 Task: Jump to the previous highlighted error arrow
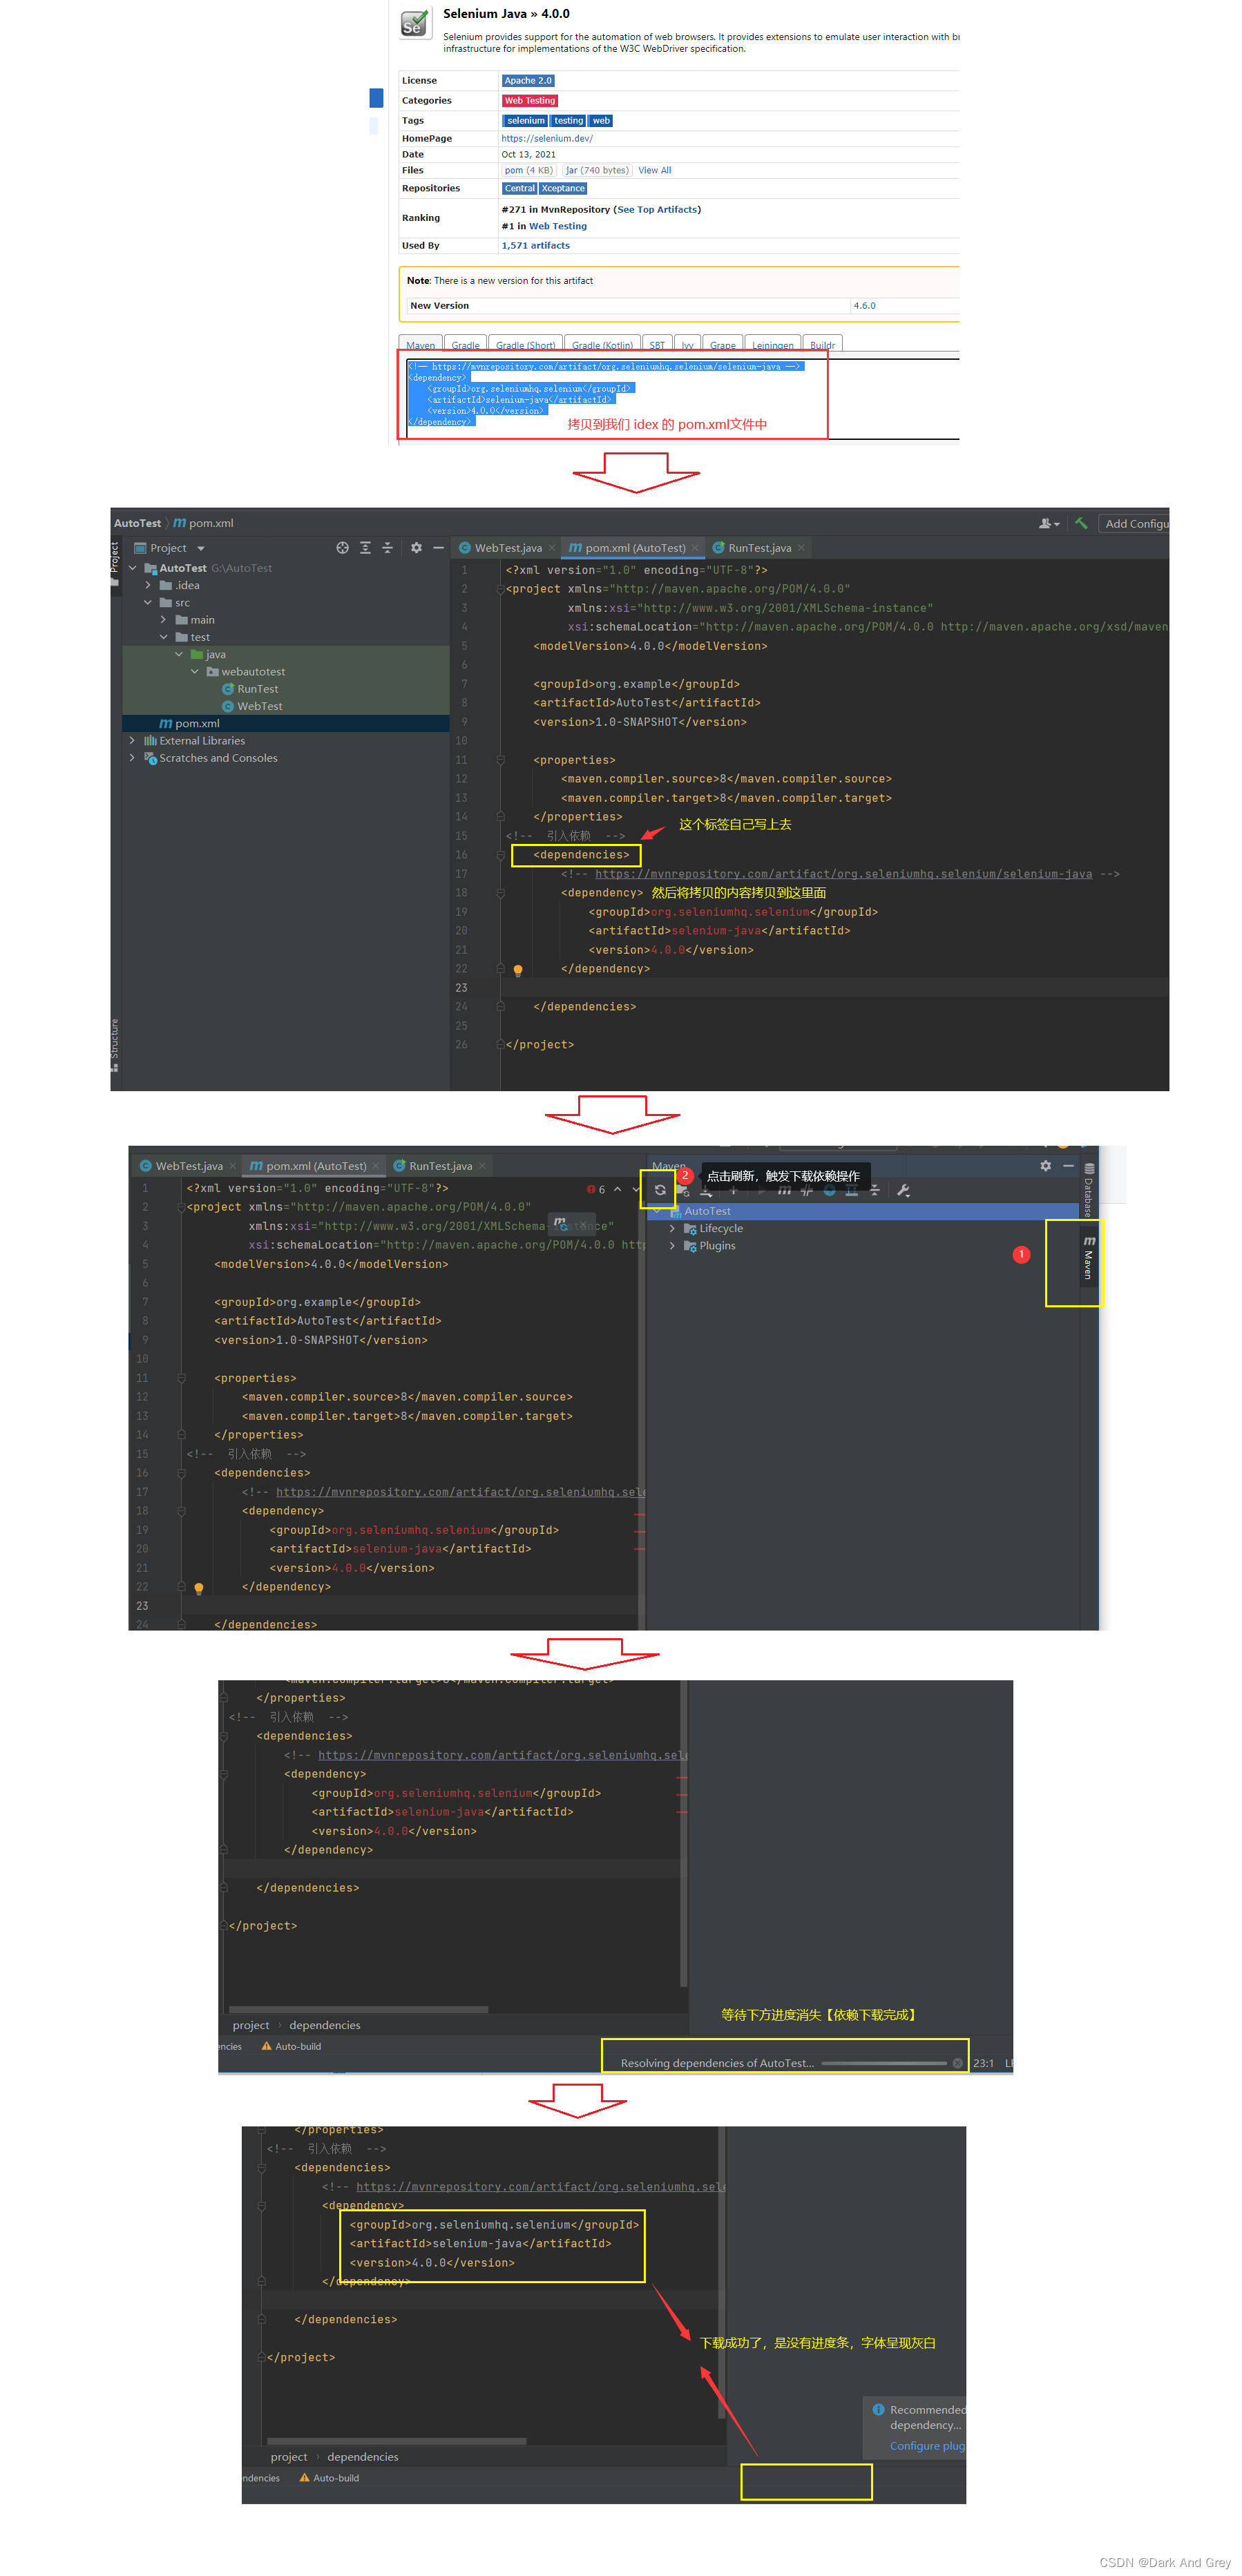coord(618,1189)
